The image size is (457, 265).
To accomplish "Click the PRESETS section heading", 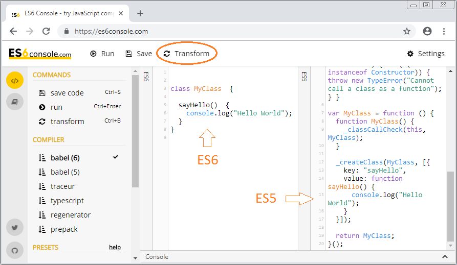I will click(46, 248).
